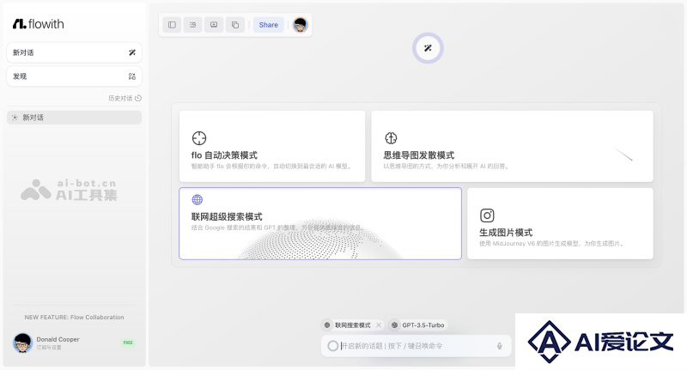This screenshot has width=687, height=370.
Task: Start a 新对话 from the sidebar button
Action: point(74,52)
